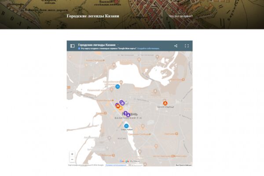Click the blue info icon in map header
The width and height of the screenshot is (264, 176).
coord(79,48)
